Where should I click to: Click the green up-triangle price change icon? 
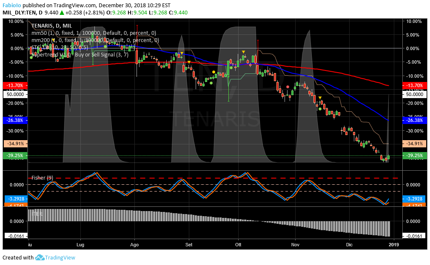[62, 13]
